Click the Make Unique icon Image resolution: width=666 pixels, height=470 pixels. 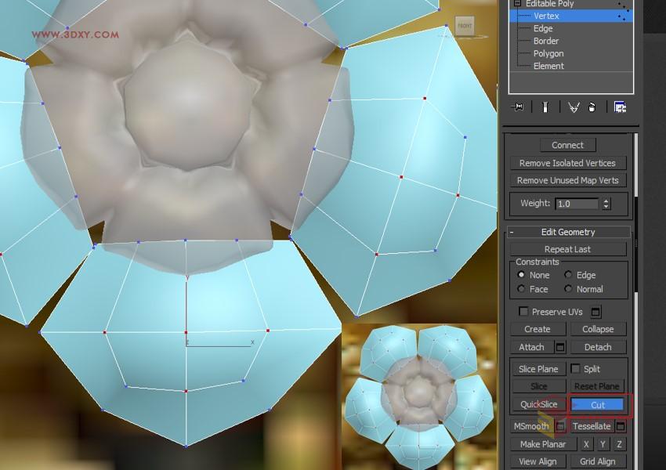coord(574,107)
